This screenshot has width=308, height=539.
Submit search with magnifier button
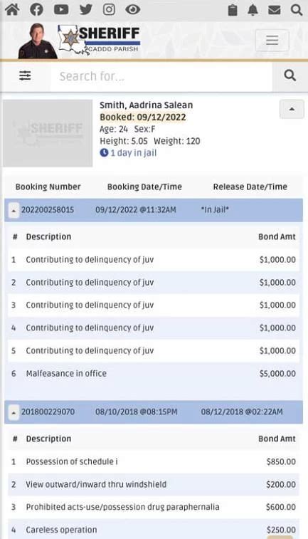[x=290, y=76]
